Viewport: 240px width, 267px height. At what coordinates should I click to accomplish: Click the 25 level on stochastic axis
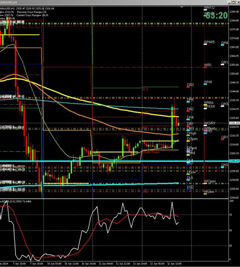coord(231,246)
